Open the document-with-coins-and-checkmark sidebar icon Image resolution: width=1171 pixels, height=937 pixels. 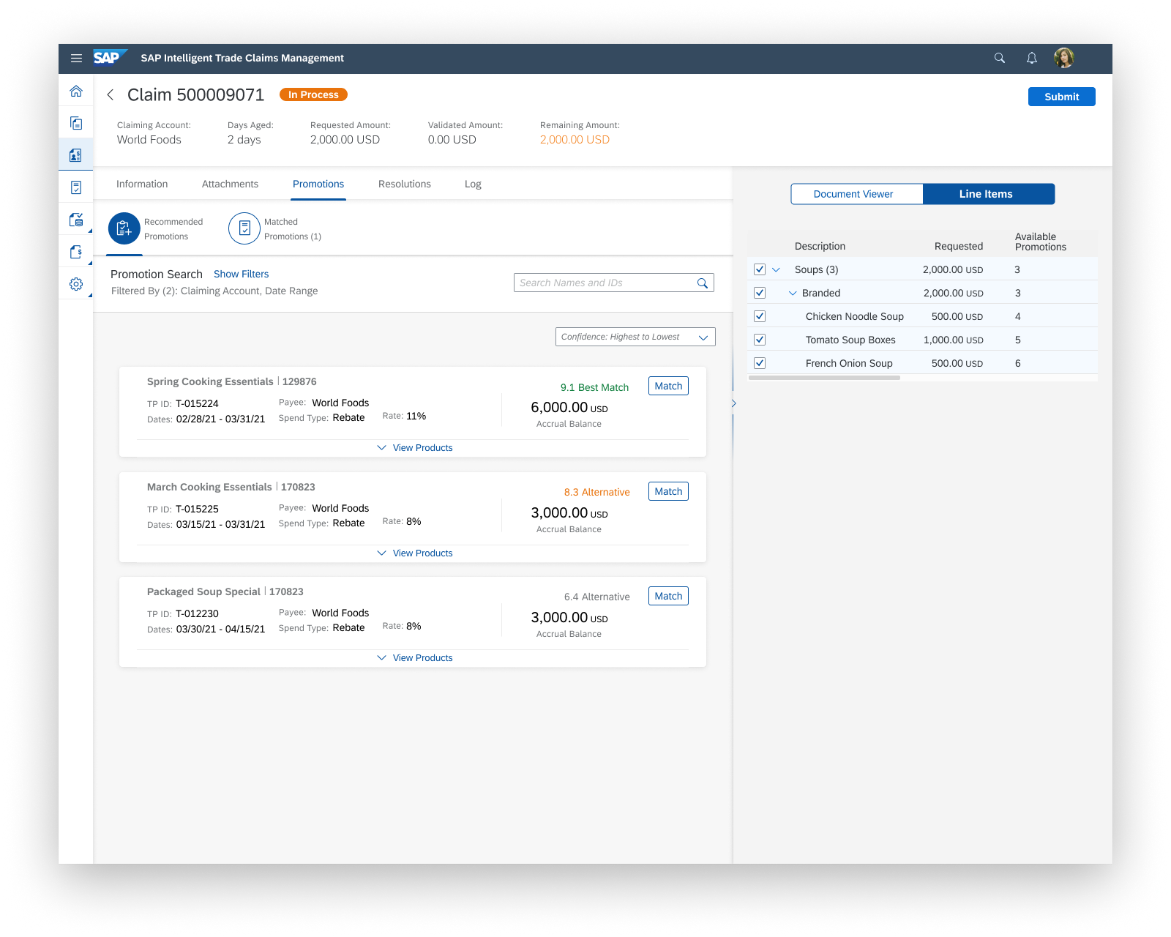[76, 220]
